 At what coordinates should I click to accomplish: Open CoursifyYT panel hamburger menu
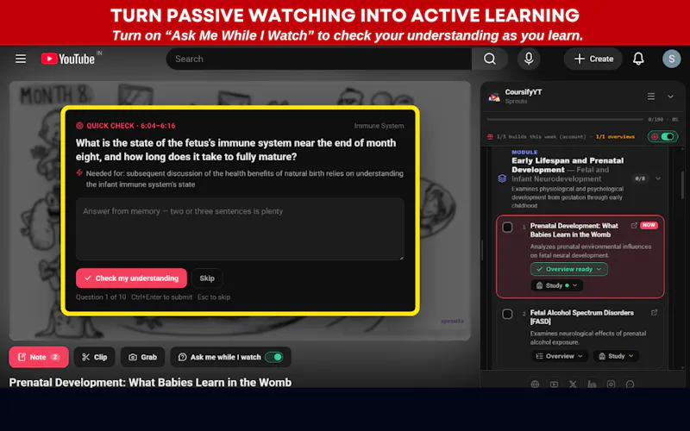point(651,97)
